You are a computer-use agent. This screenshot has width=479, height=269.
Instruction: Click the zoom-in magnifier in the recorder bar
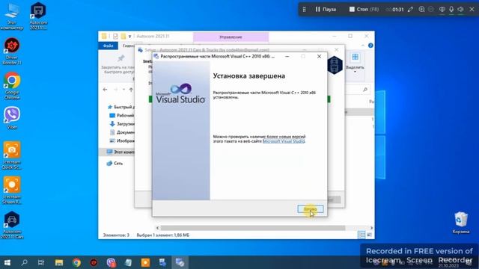tap(421, 10)
